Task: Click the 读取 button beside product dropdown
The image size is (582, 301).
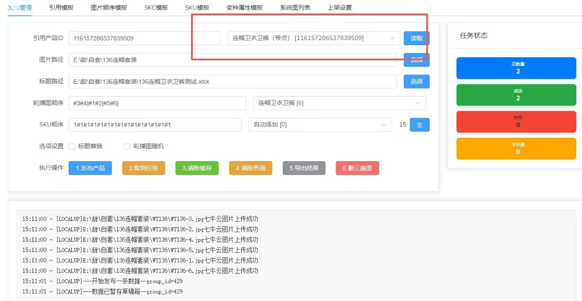Action: 417,38
